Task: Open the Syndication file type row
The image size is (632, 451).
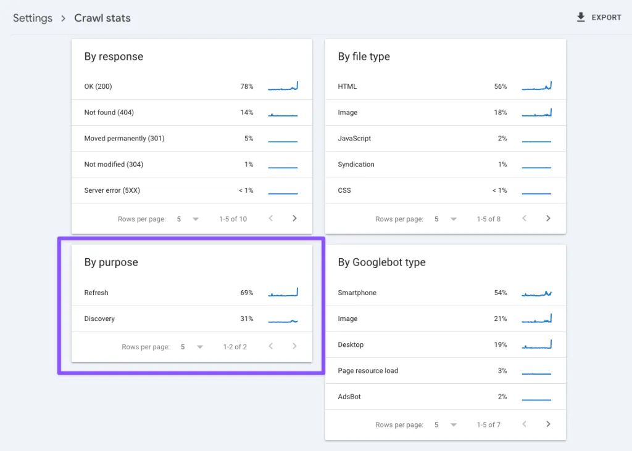Action: tap(446, 165)
